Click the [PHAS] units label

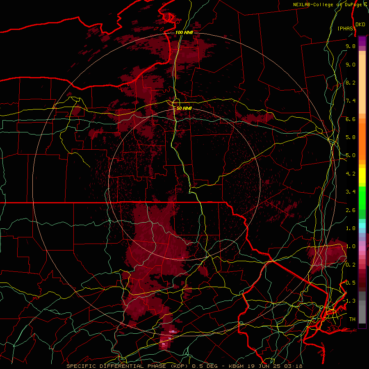coord(346,29)
